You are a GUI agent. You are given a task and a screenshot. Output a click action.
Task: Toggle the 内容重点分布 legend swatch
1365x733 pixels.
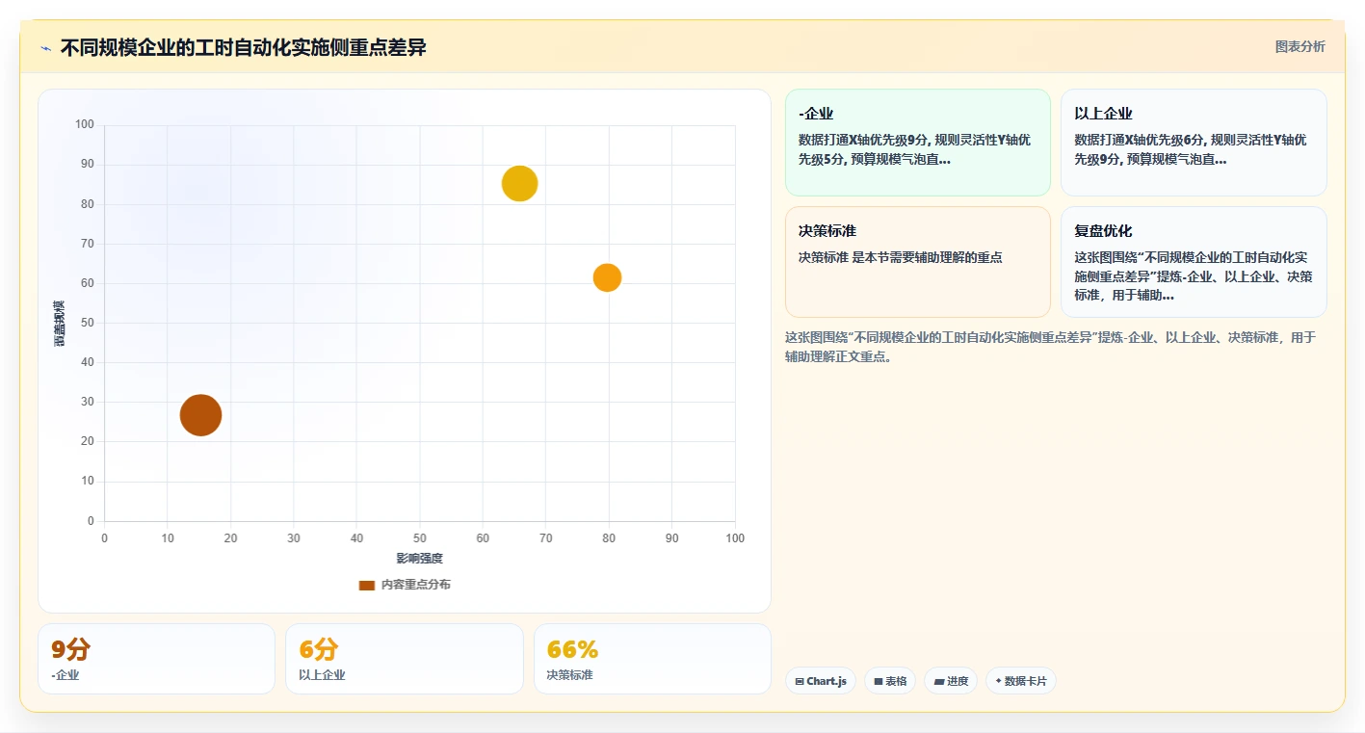click(366, 585)
